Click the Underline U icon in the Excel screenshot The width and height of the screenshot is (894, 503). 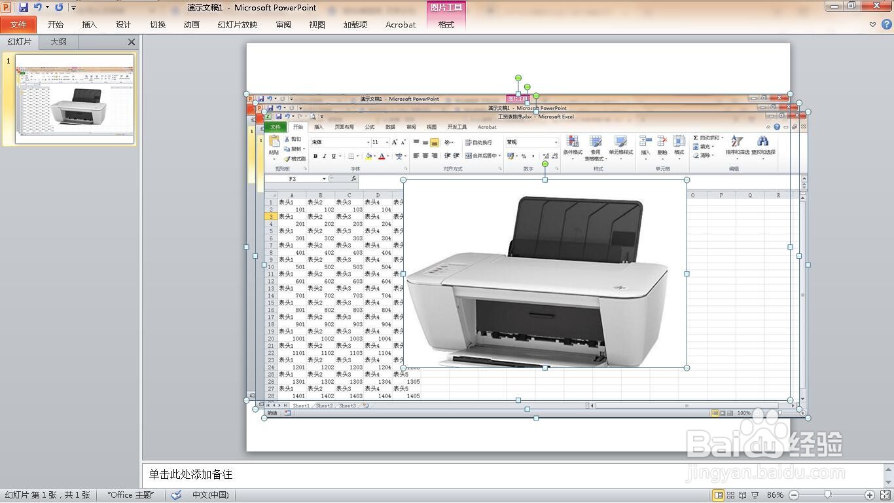click(333, 156)
